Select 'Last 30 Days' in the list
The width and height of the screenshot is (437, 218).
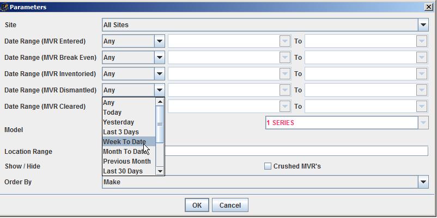(123, 171)
